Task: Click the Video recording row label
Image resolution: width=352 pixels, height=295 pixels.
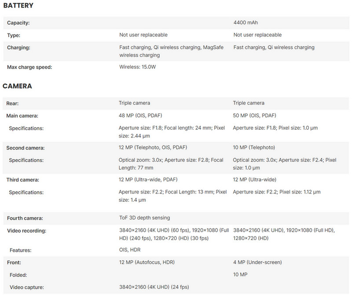Action: (x=27, y=230)
